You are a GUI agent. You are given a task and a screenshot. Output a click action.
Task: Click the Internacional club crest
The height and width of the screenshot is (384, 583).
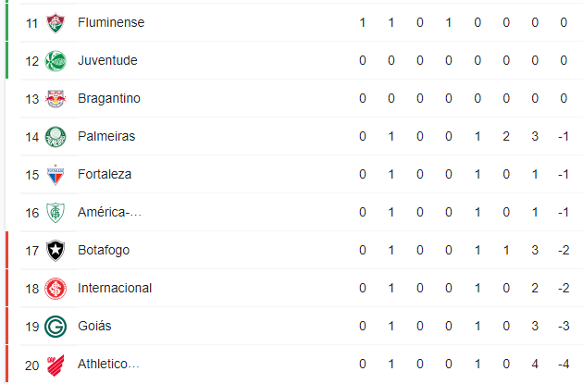56,289
